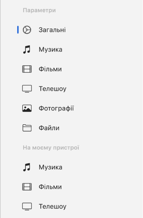
Task: Click the picture icon beside Фотографії
Action: (27, 108)
